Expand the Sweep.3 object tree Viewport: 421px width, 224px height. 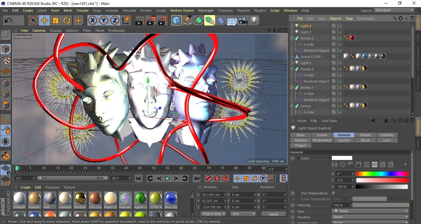292,38
